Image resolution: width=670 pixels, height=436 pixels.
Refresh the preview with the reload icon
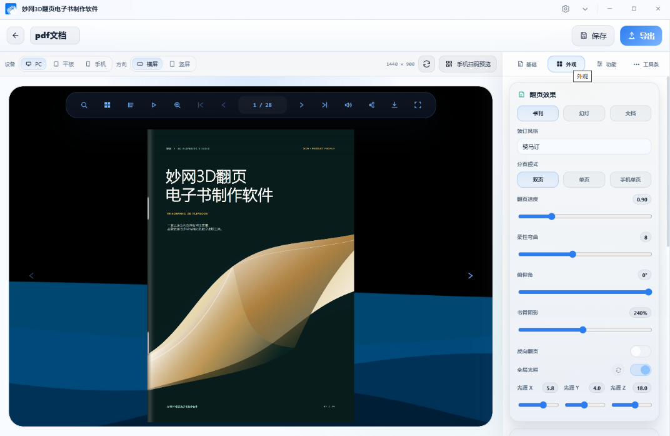coord(426,64)
